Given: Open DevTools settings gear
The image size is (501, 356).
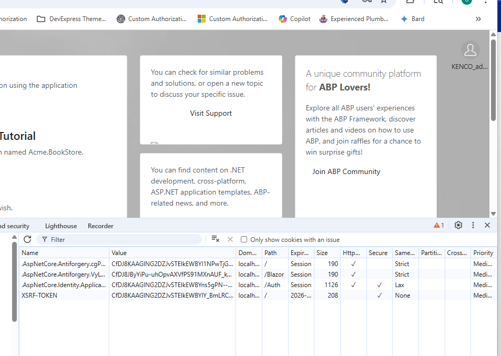Looking at the screenshot, I should click(x=458, y=225).
